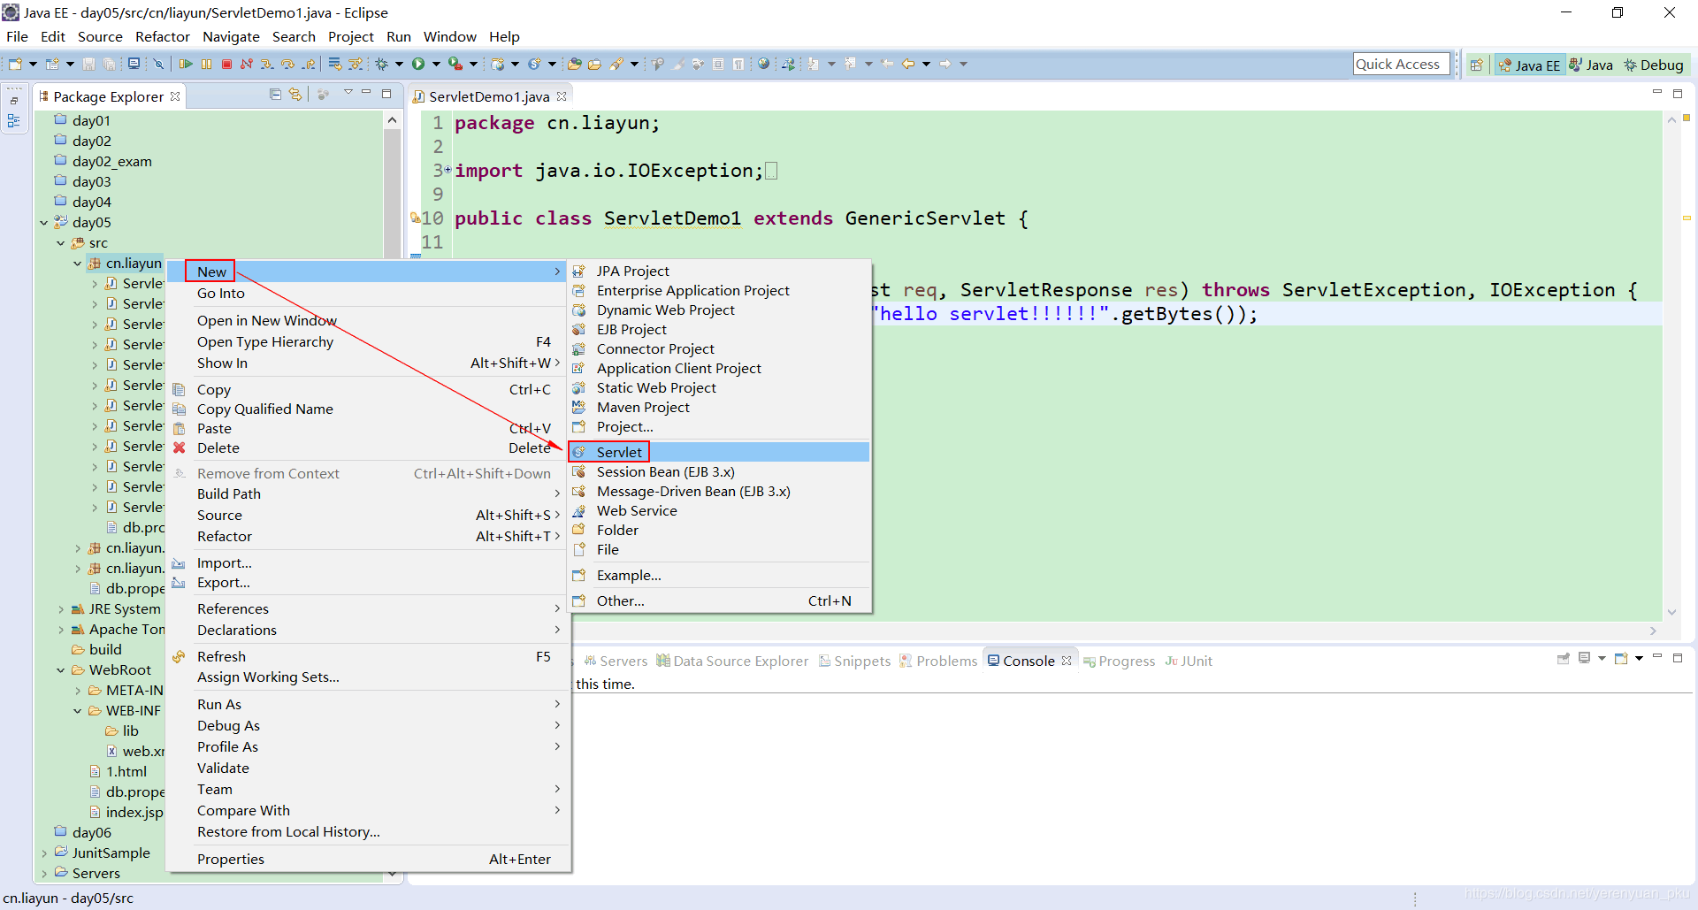Screen dimensions: 1698x910
Task: Click the Suspend toolbar icon
Action: tap(206, 64)
